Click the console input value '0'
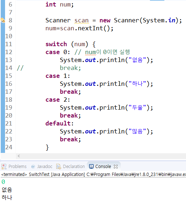Viewport: 186px width, 203px height. 3,182
